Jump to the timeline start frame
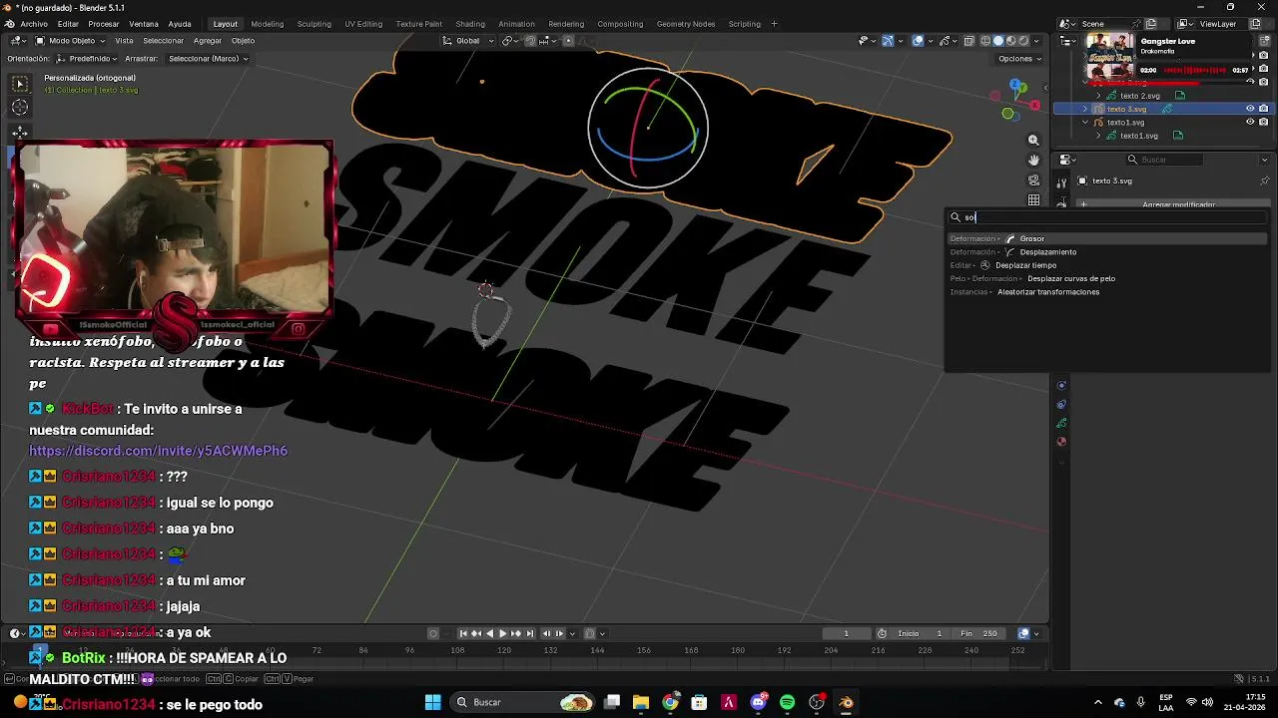The width and height of the screenshot is (1278, 718). point(462,633)
